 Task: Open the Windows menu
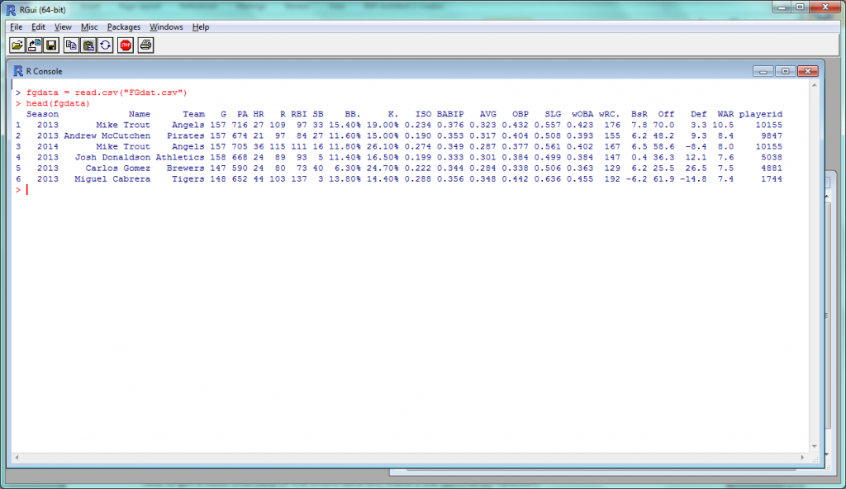166,26
